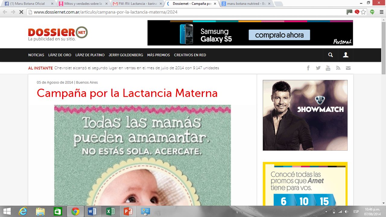Stop page loading in Chrome toolbar
The height and width of the screenshot is (217, 386).
tap(21, 12)
